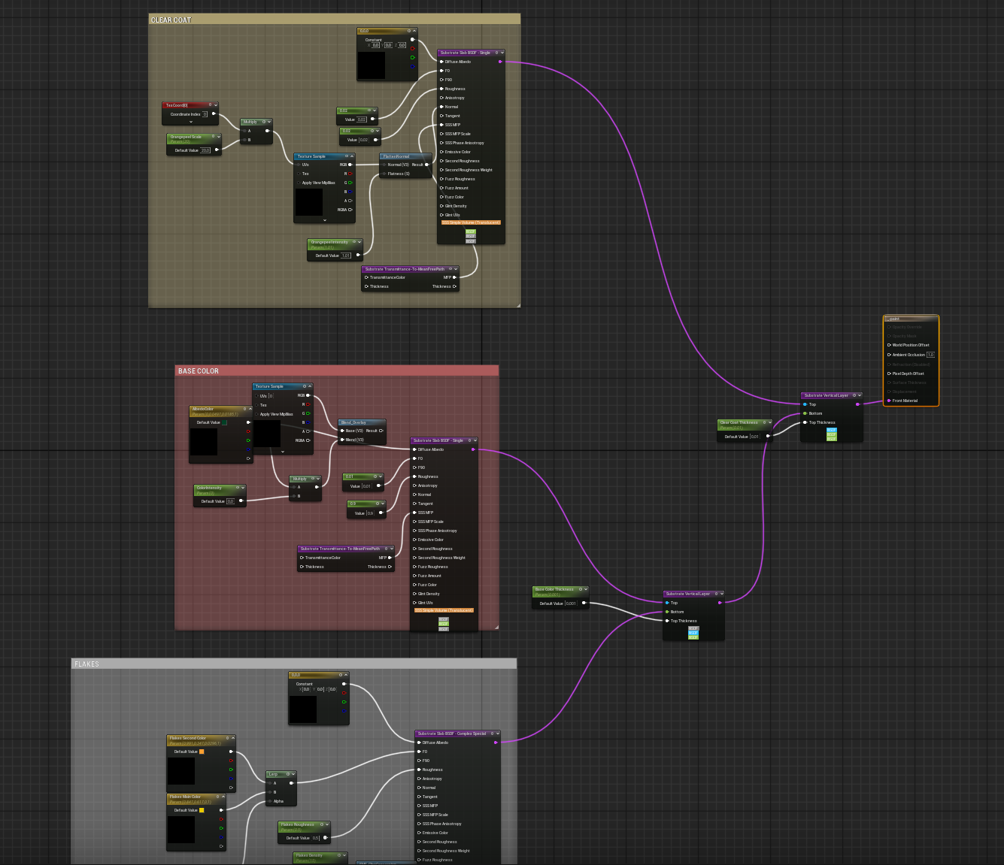Viewport: 1004px width, 865px height.
Task: Click MFP output pin of Clear Coat Transmittance node
Action: [454, 277]
